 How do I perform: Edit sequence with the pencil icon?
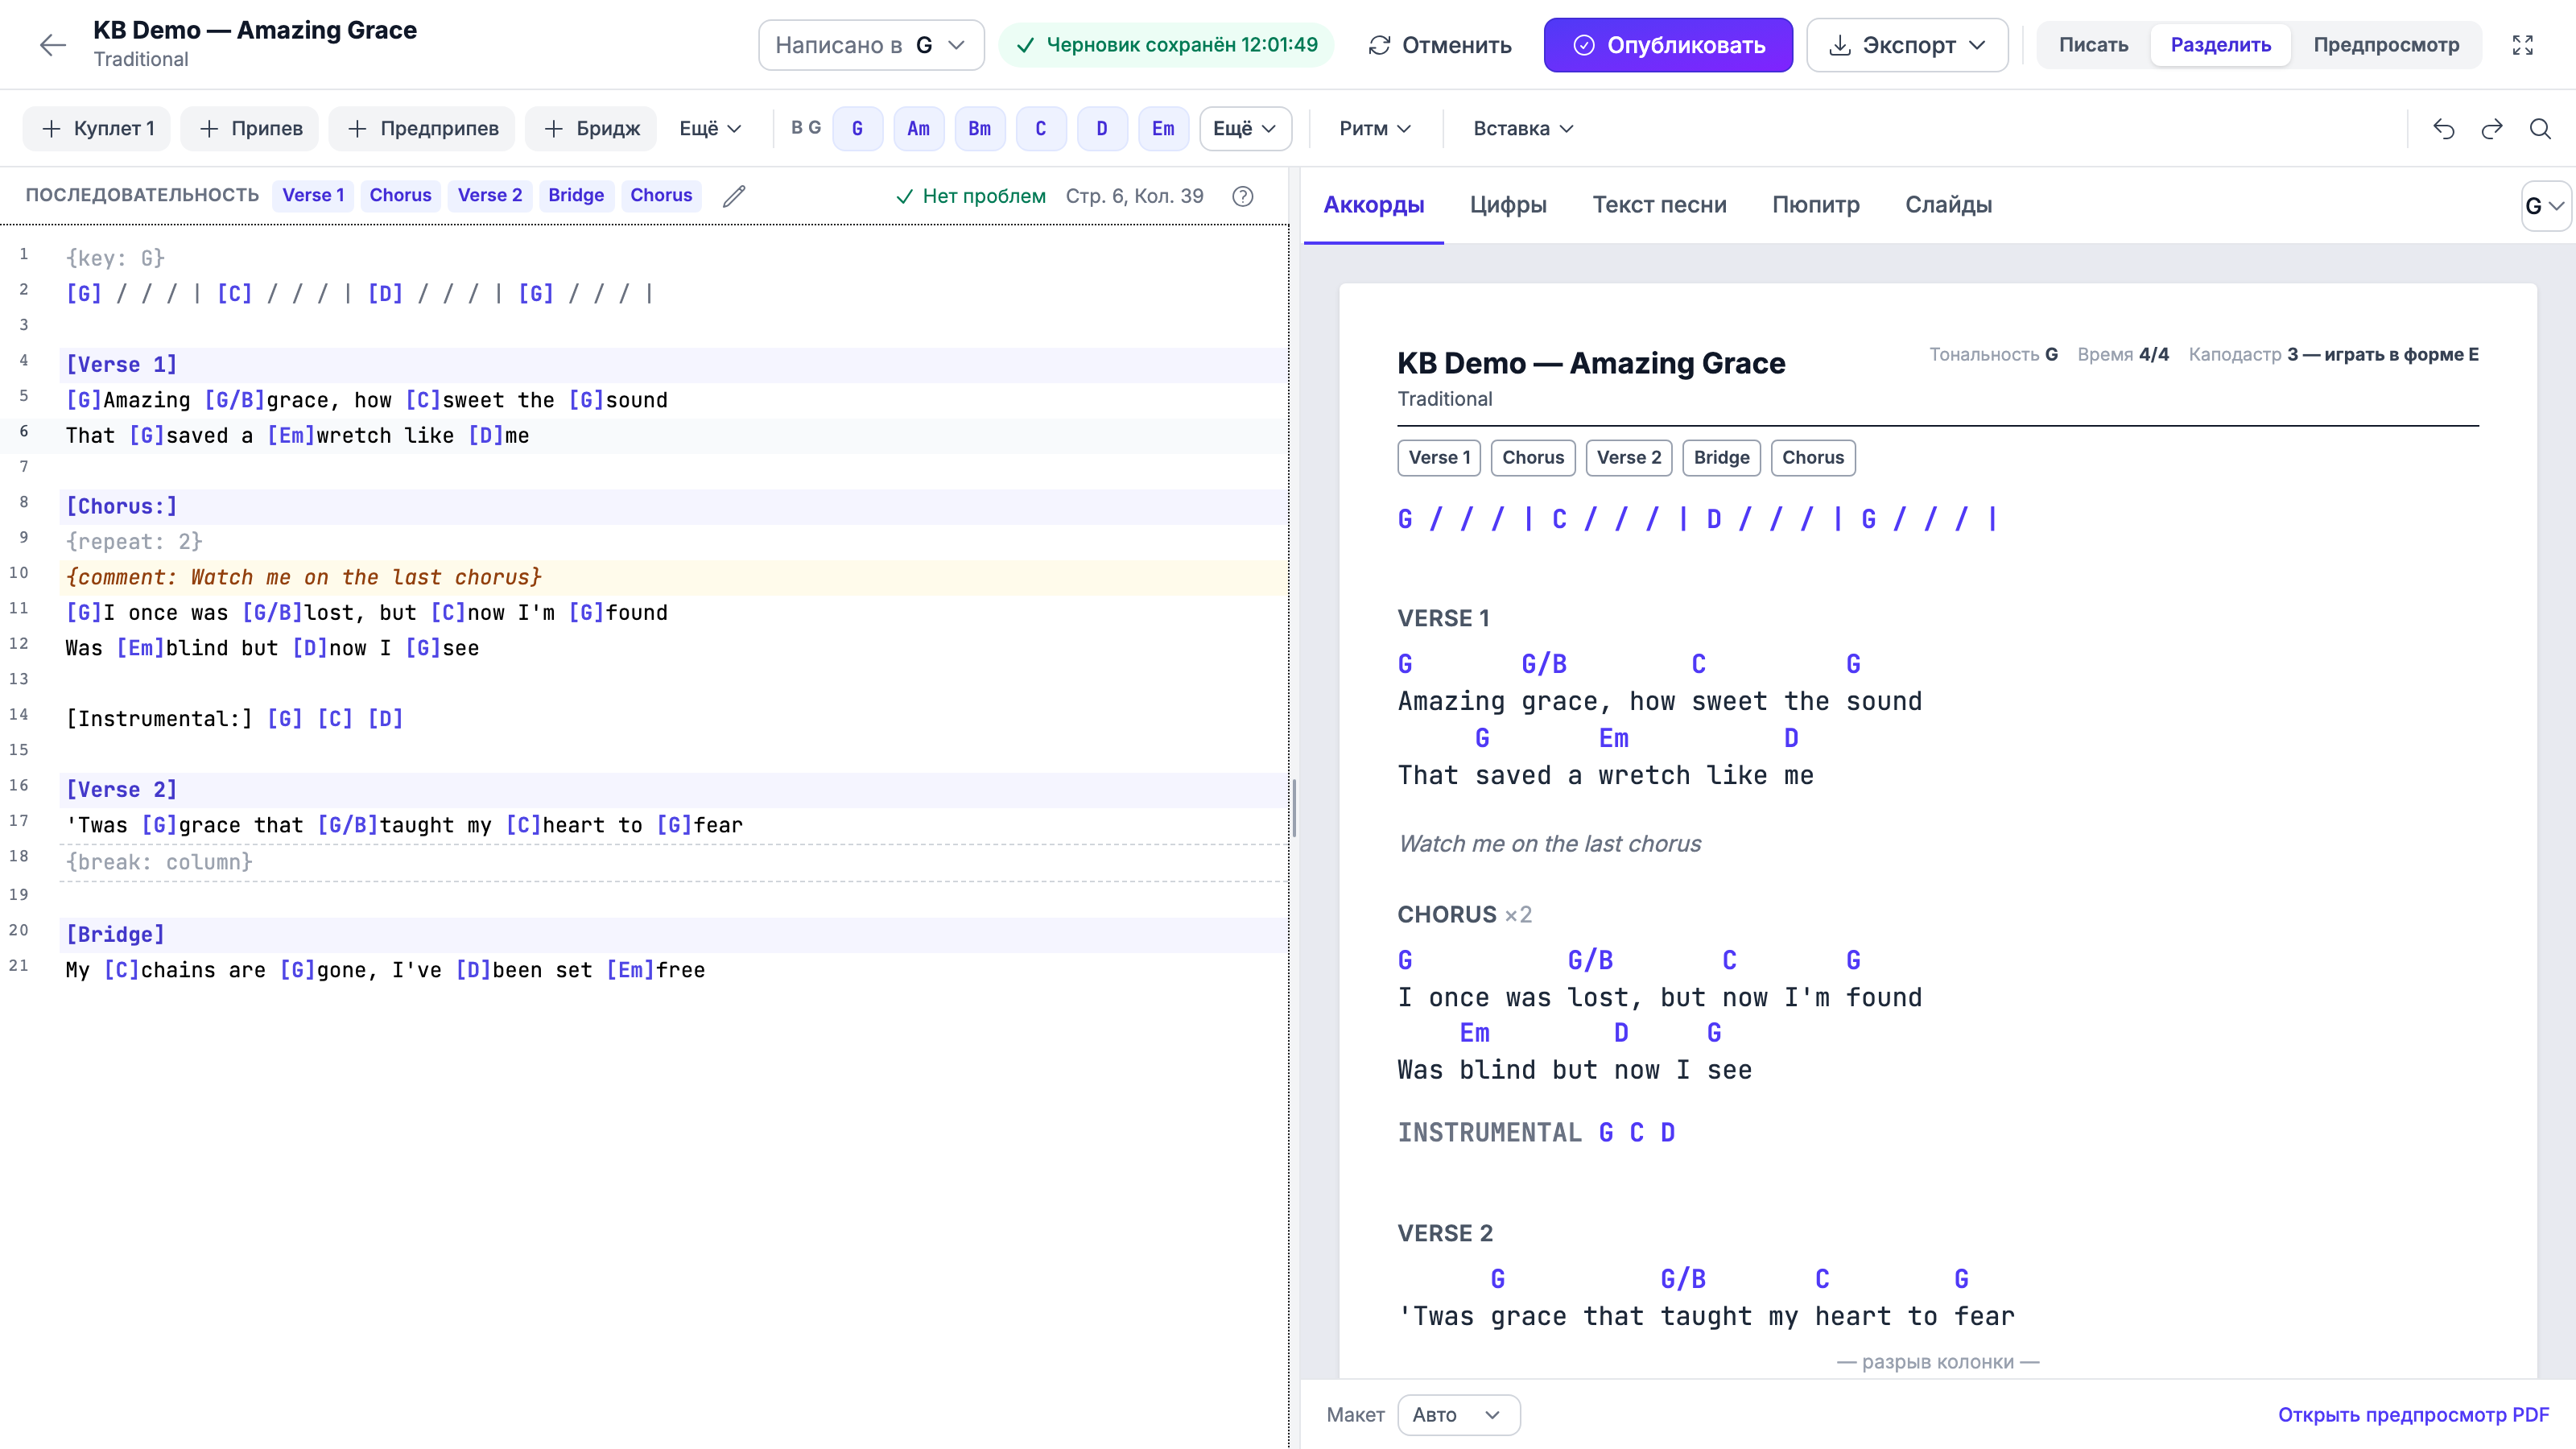coord(734,196)
